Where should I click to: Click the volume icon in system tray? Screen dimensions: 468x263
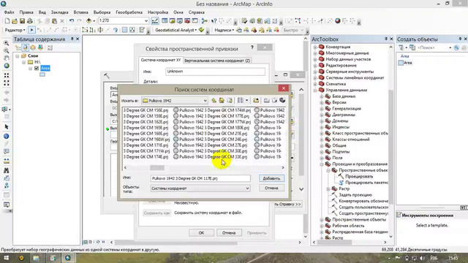[x=423, y=258]
